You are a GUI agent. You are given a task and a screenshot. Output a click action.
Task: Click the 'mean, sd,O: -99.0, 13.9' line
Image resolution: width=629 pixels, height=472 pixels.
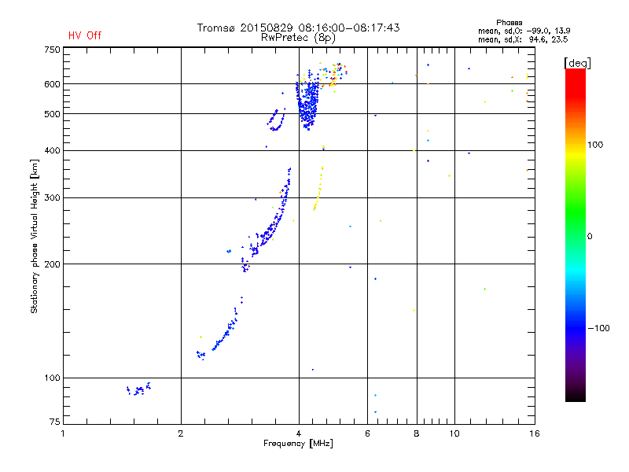point(524,31)
